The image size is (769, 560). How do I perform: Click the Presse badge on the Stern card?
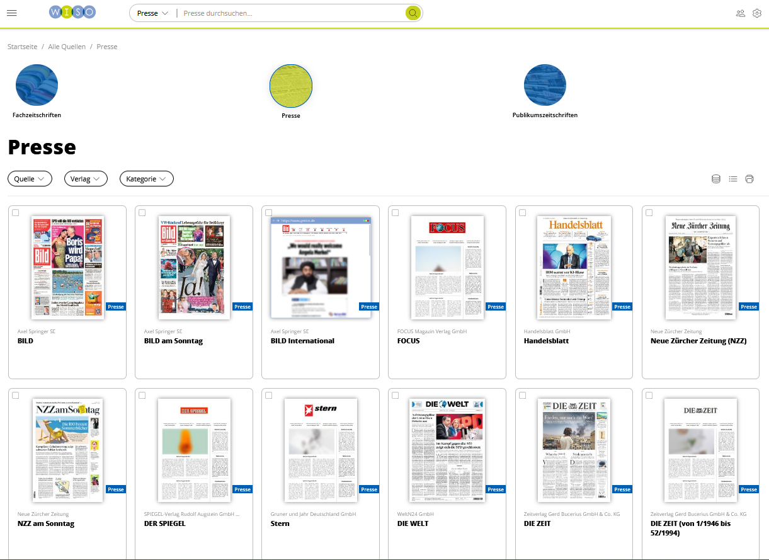coord(369,489)
